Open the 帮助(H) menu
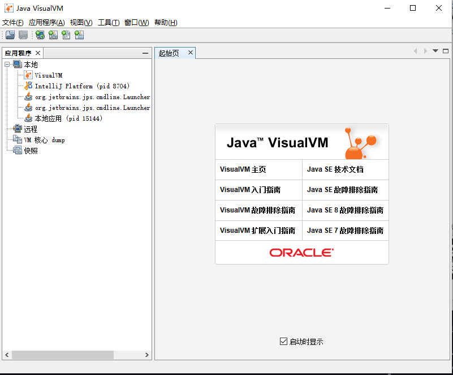Viewport: 453px width, 375px height. click(166, 22)
